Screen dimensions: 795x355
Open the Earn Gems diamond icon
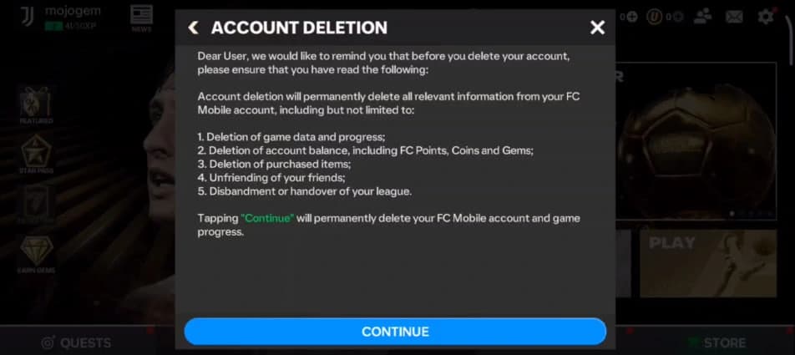point(36,255)
